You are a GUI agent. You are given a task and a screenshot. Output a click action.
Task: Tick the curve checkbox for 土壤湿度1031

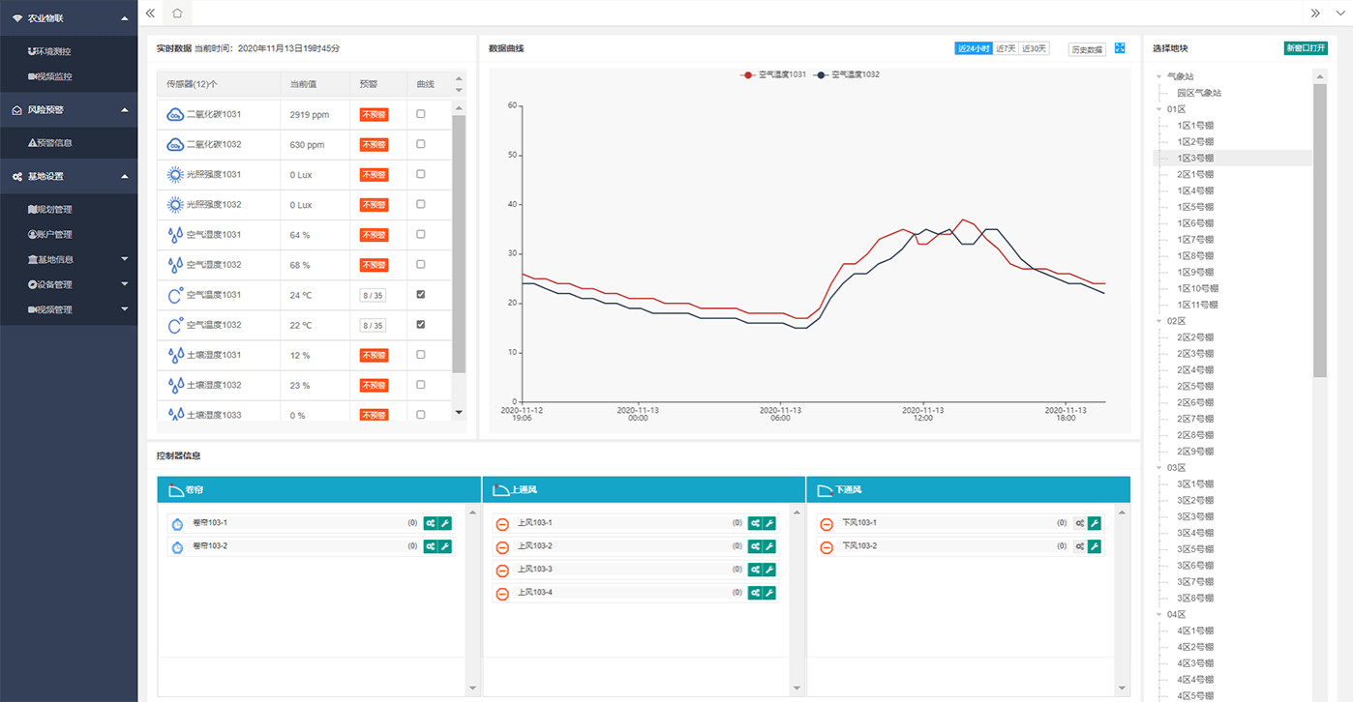[420, 355]
